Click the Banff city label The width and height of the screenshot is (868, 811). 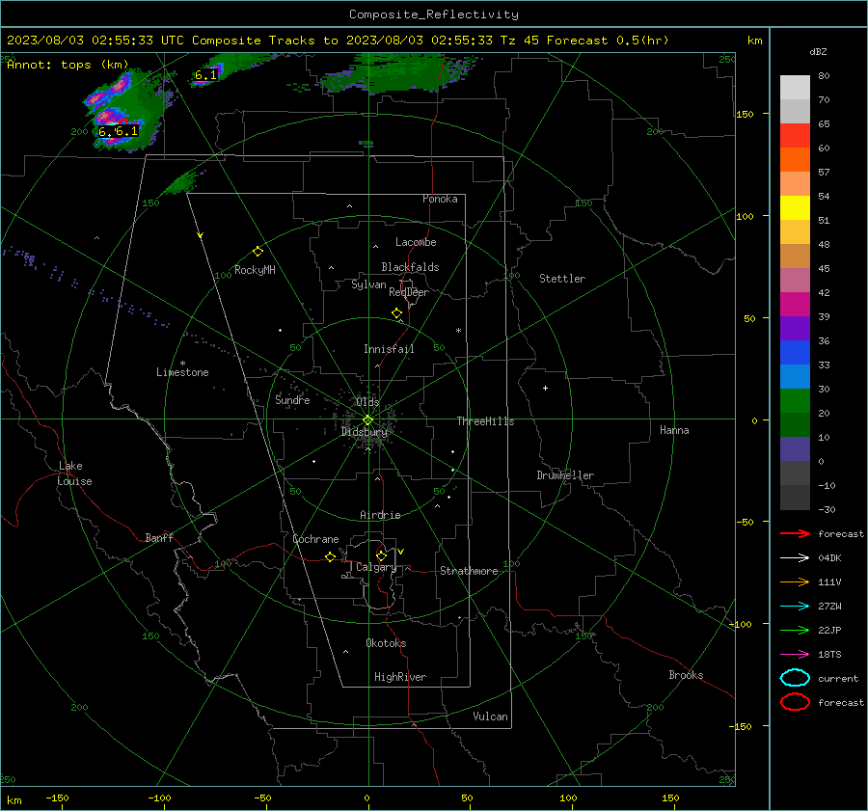[x=159, y=537]
